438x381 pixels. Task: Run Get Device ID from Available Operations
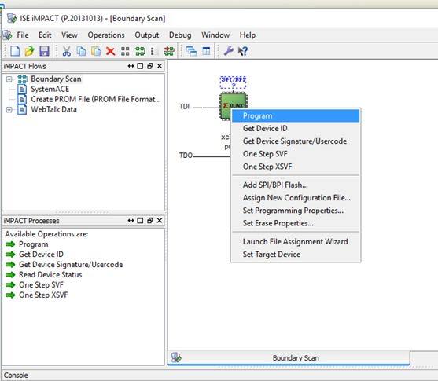coord(41,255)
